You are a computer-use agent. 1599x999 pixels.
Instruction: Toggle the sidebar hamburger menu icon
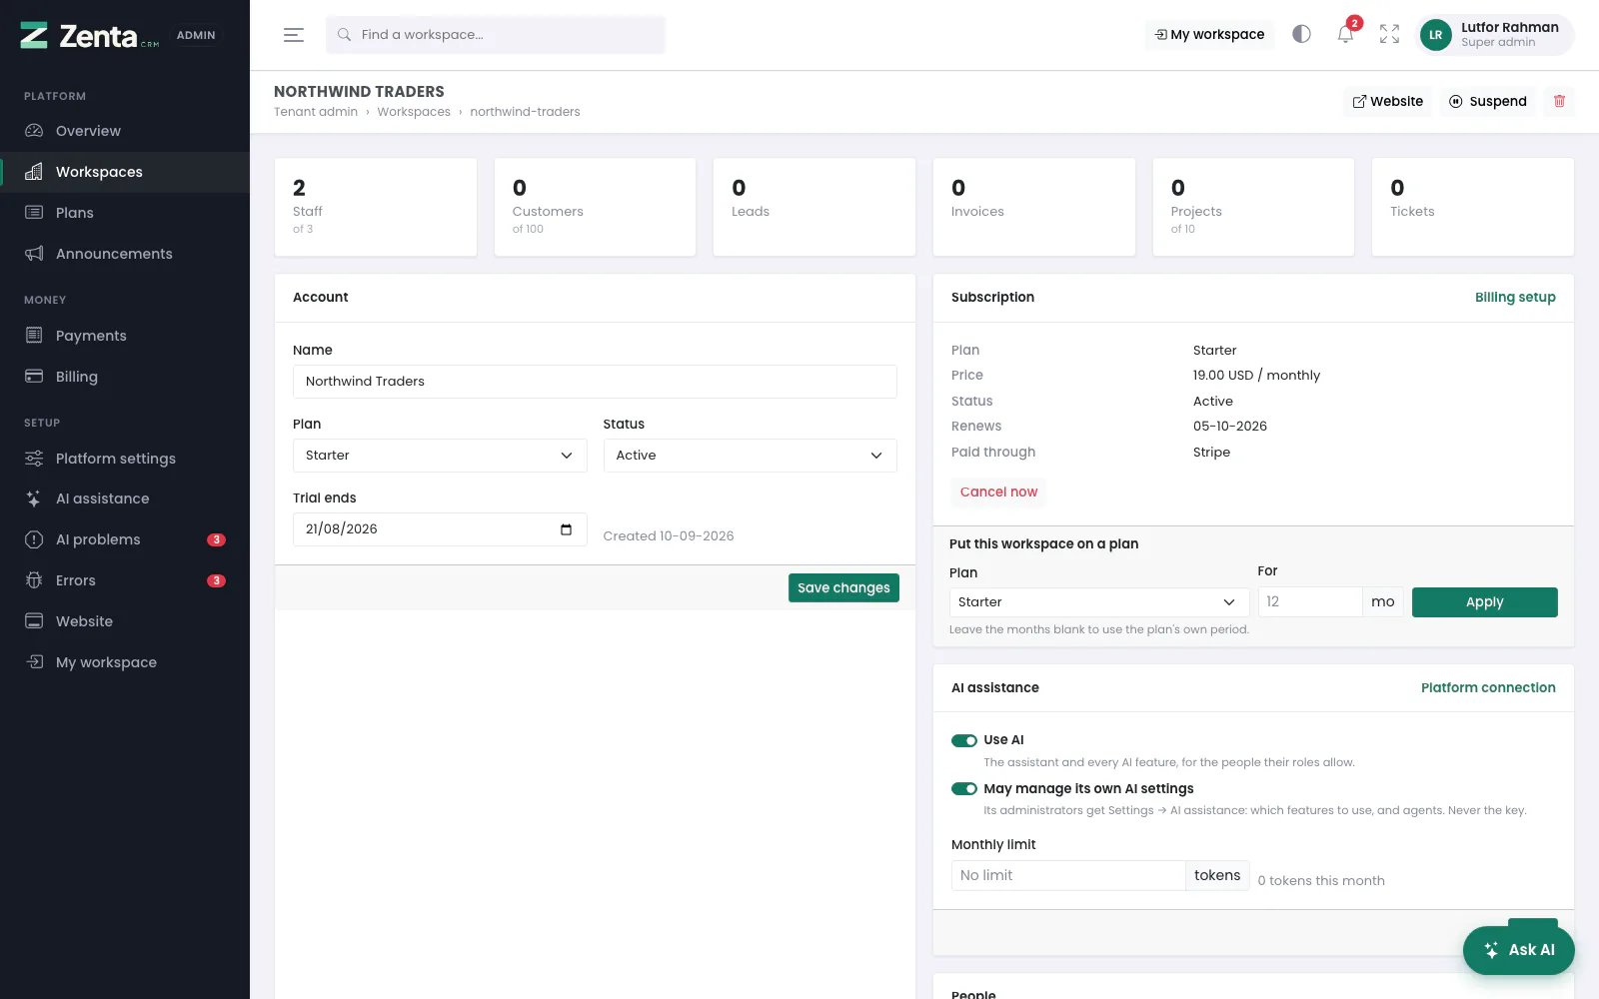pos(293,35)
